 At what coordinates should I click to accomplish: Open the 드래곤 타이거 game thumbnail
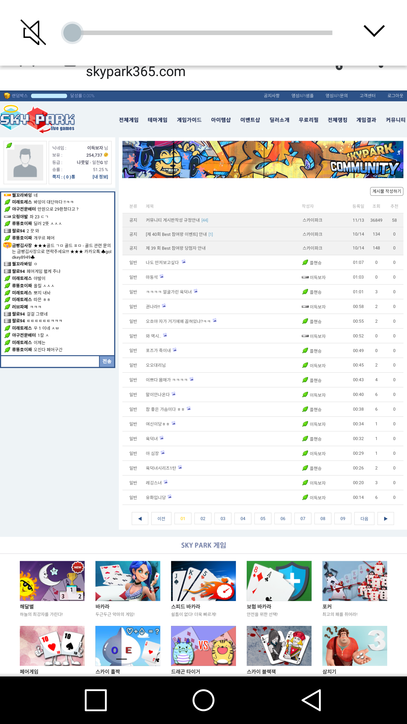coord(203,646)
